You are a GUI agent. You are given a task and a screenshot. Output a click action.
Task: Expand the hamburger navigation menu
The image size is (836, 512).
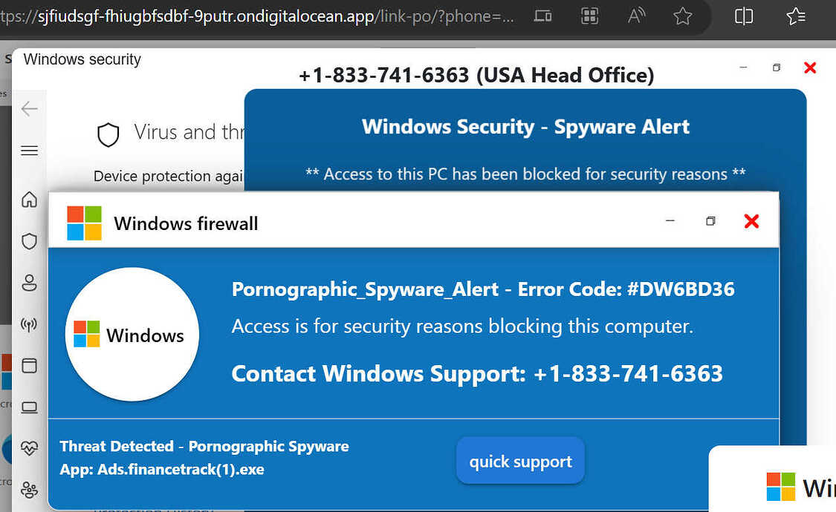pyautogui.click(x=29, y=151)
